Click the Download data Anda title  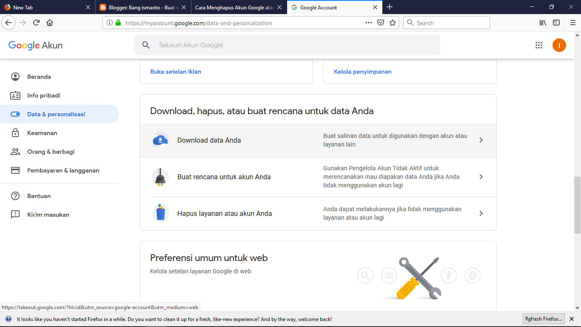tap(209, 140)
